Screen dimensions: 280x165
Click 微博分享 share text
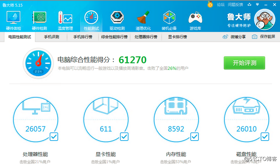238,37
